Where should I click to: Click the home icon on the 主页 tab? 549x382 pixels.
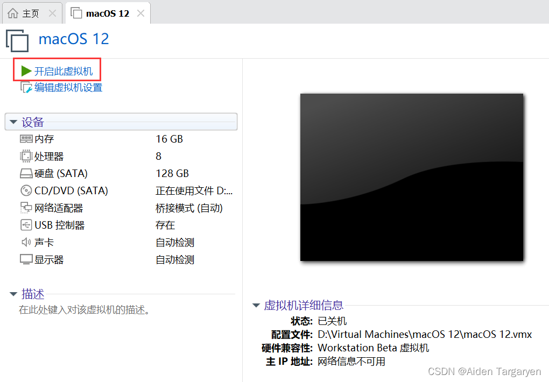(x=13, y=13)
